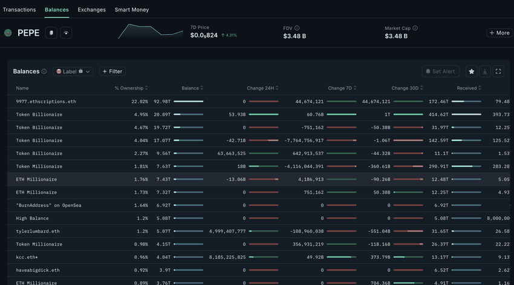The image size is (514, 285).
Task: Open the Smart Money tab
Action: [x=132, y=10]
